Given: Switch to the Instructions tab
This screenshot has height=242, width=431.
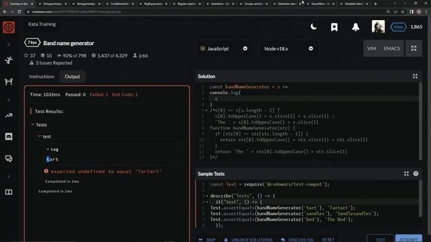Looking at the screenshot, I should [x=42, y=77].
